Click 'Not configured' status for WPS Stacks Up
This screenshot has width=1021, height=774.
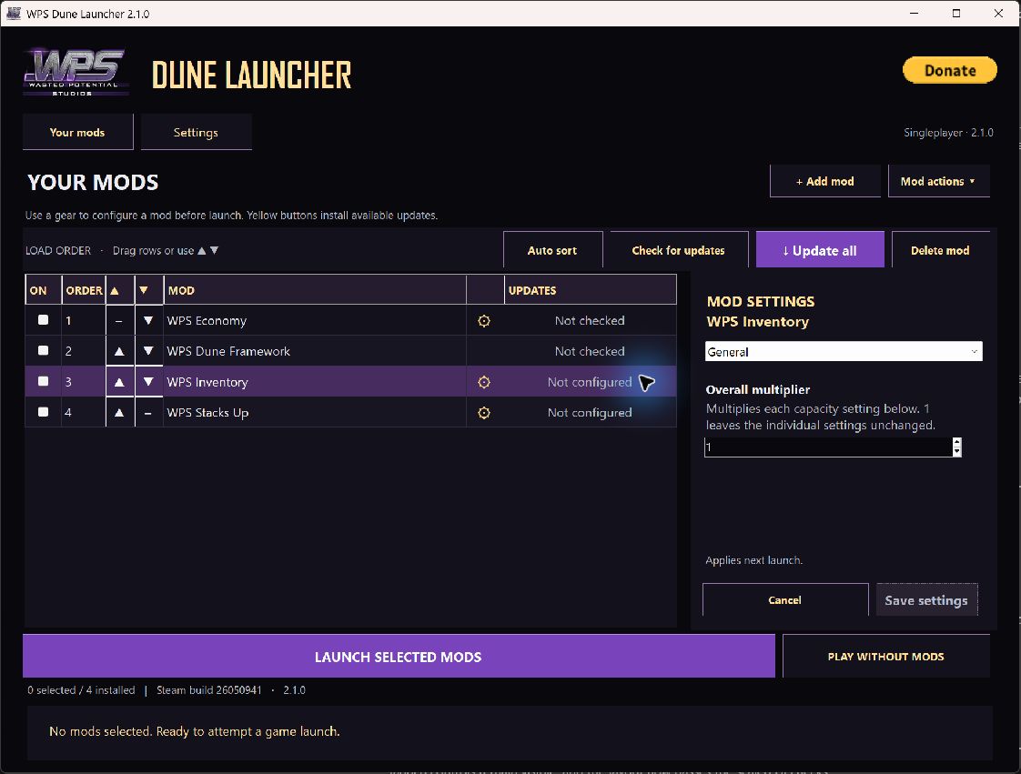click(590, 413)
